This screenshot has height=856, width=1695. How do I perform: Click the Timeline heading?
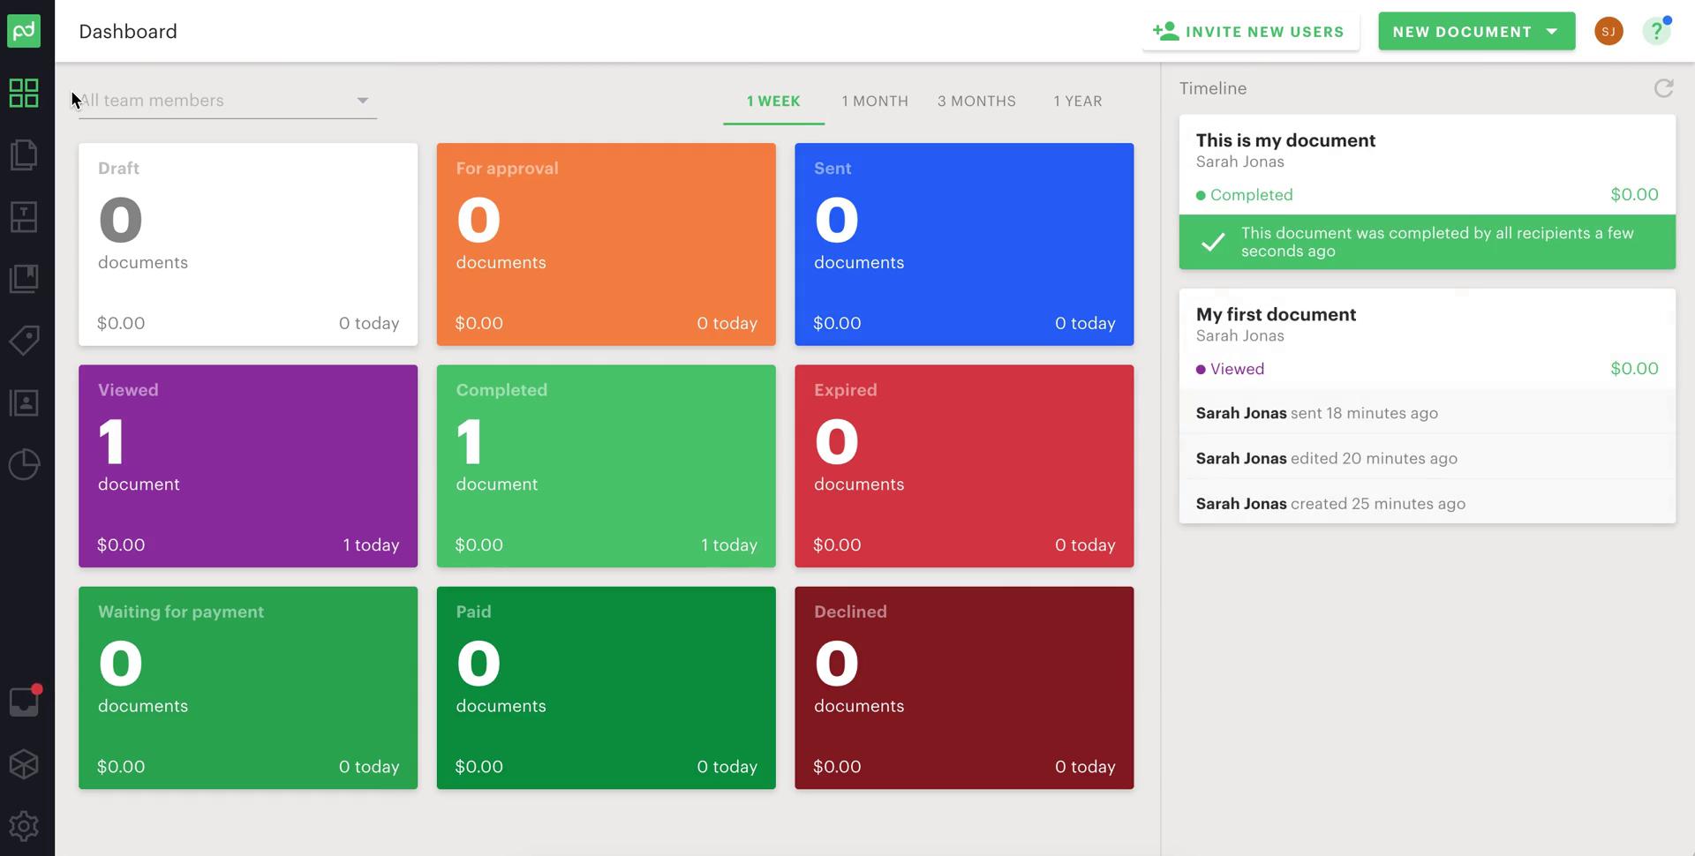tap(1213, 88)
